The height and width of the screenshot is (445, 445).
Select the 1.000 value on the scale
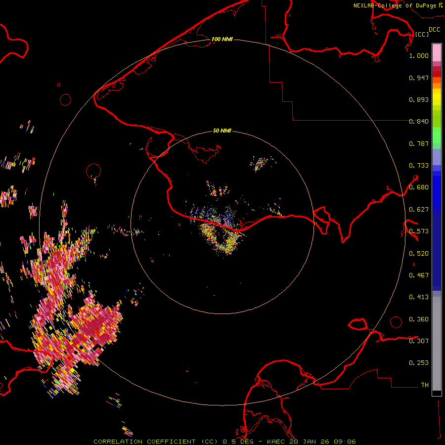pos(419,55)
